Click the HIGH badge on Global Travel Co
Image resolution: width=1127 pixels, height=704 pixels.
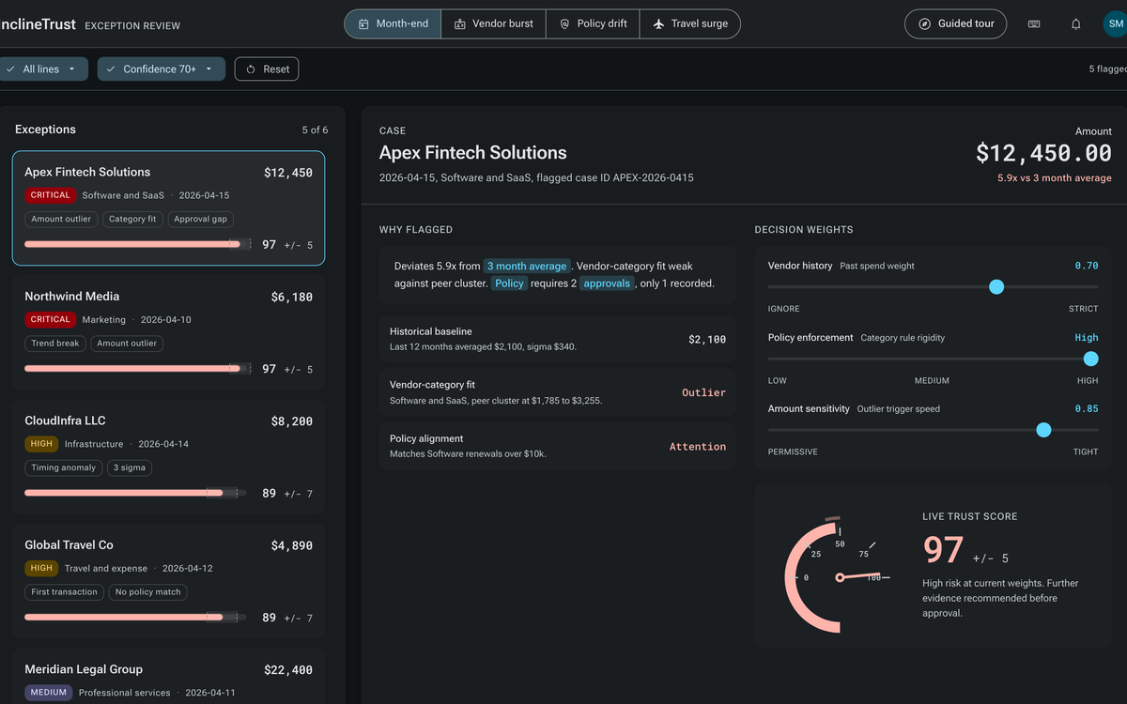[x=41, y=568]
